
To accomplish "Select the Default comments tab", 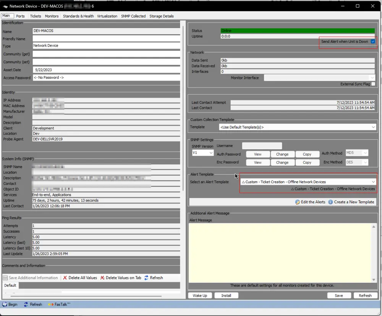I will 10,285.
